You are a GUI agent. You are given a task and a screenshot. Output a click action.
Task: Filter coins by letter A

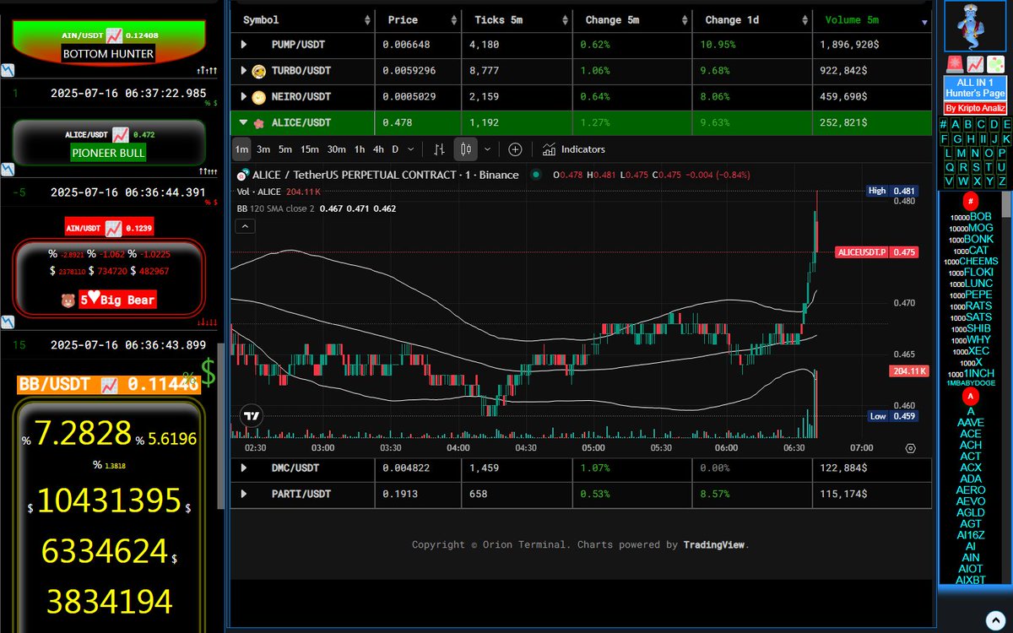tap(956, 124)
